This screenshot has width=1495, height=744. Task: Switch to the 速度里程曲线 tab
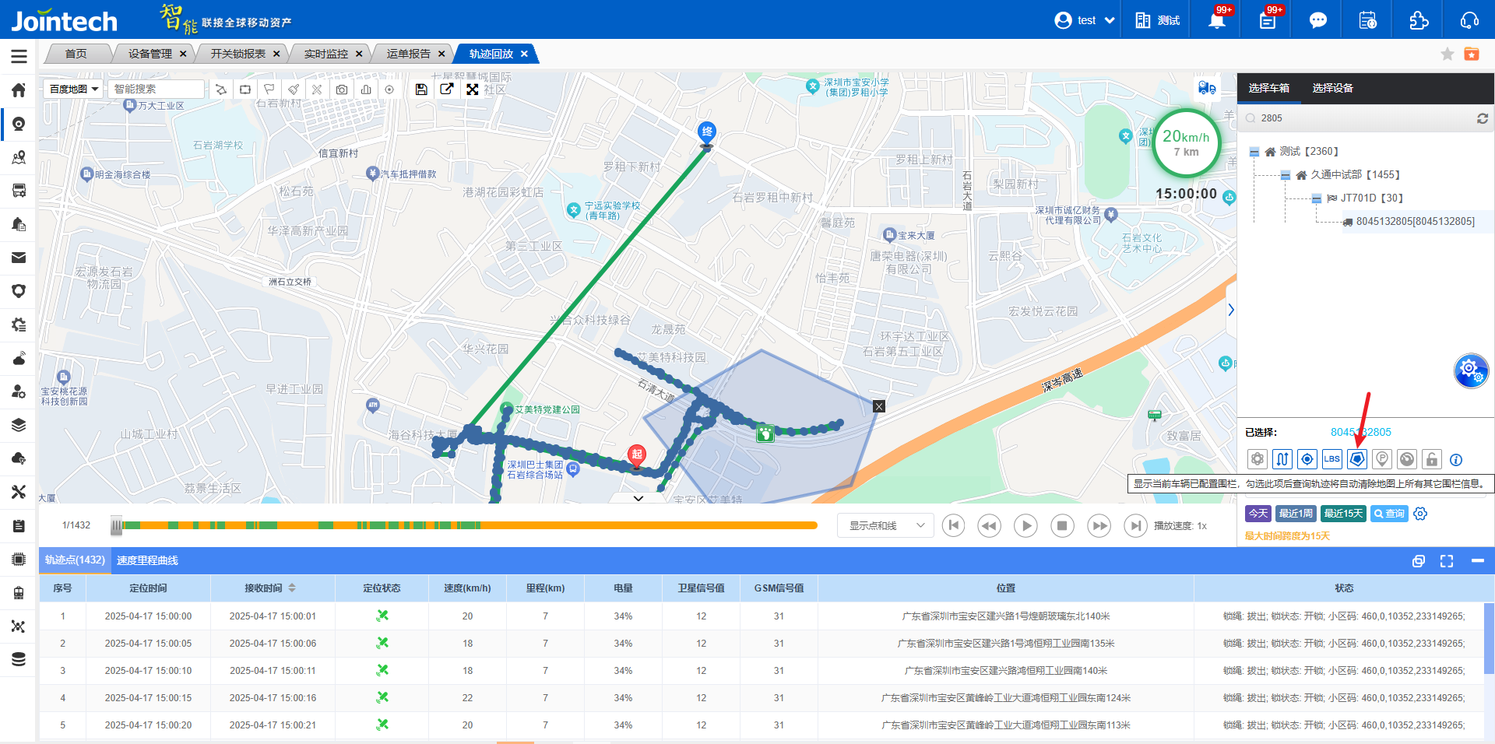click(x=147, y=560)
